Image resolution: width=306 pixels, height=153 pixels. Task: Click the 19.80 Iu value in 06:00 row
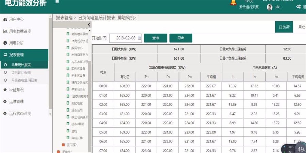click(233, 141)
